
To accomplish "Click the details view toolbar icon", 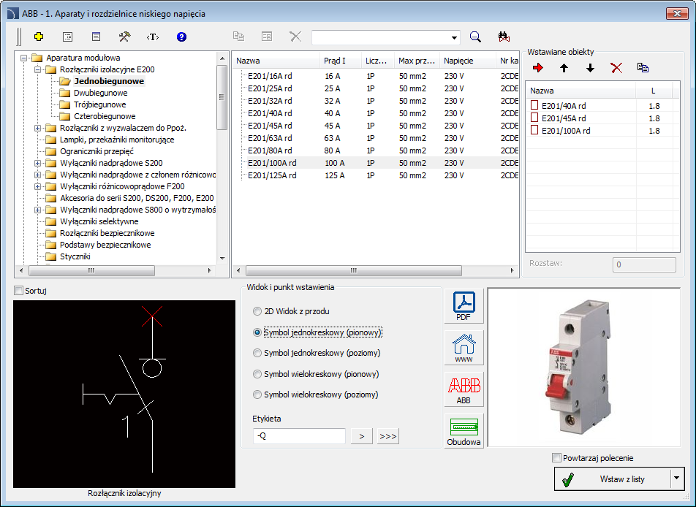I will click(96, 37).
